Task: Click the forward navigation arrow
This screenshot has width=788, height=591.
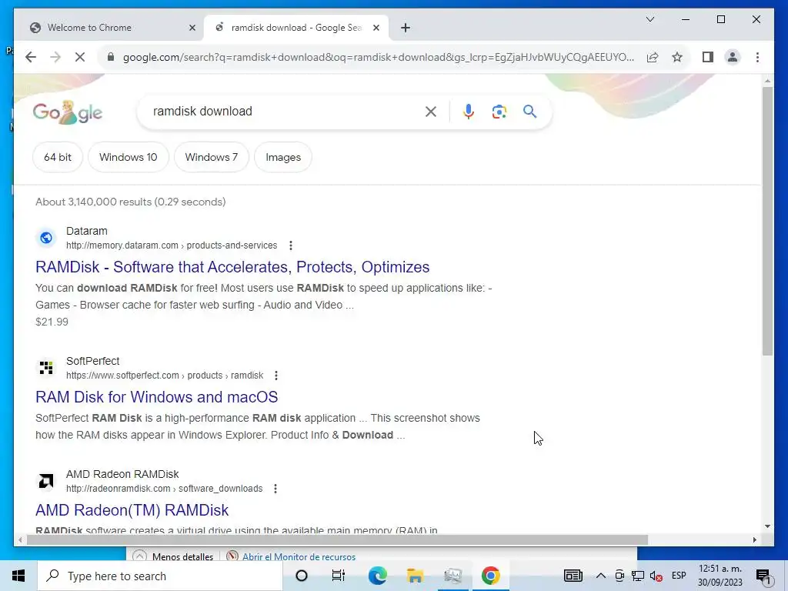Action: point(55,57)
